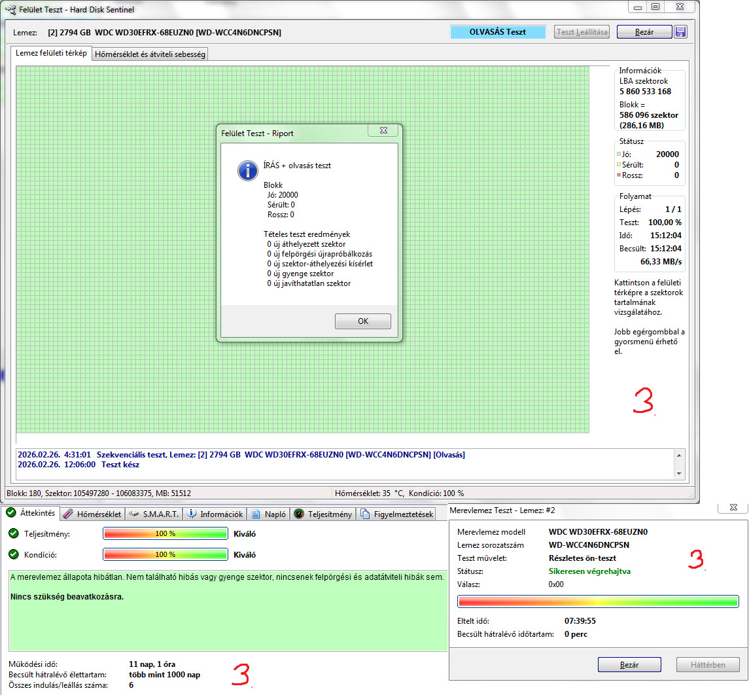Screen dimensions: 749x697
Task: Click the green Jó status color swatch
Action: coord(619,154)
